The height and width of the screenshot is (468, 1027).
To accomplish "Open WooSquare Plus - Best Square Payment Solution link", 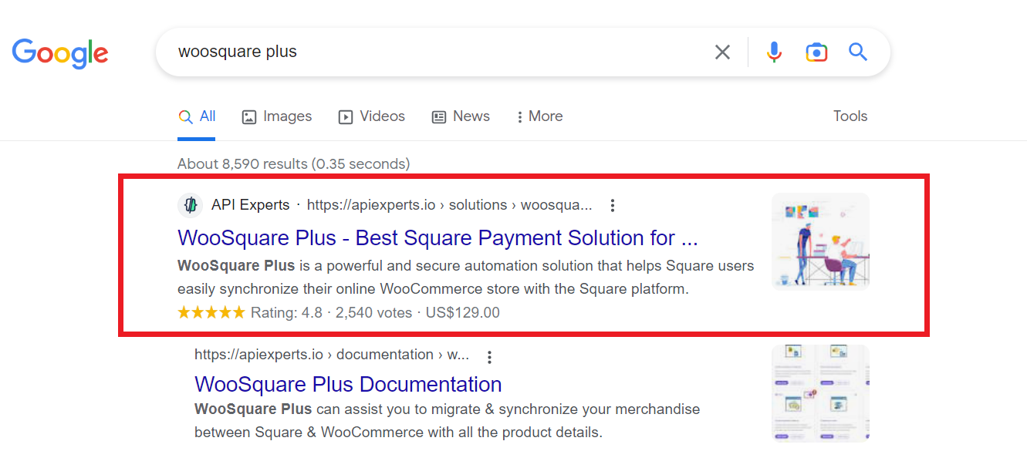I will coord(437,237).
